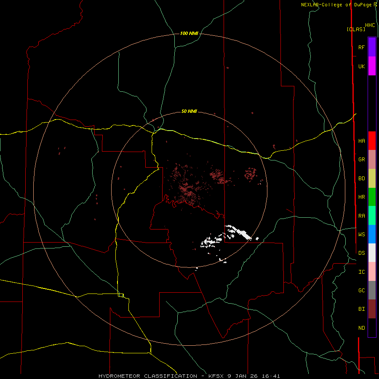Click the BD legend label
The width and height of the screenshot is (379, 379).
[361, 179]
